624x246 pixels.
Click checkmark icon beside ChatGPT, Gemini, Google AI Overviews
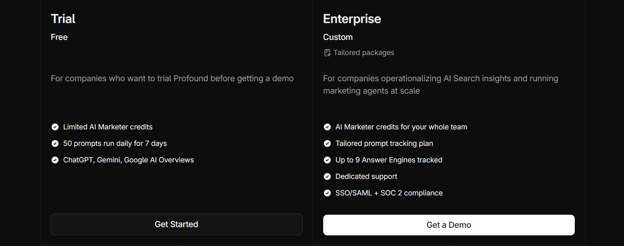[x=55, y=160]
